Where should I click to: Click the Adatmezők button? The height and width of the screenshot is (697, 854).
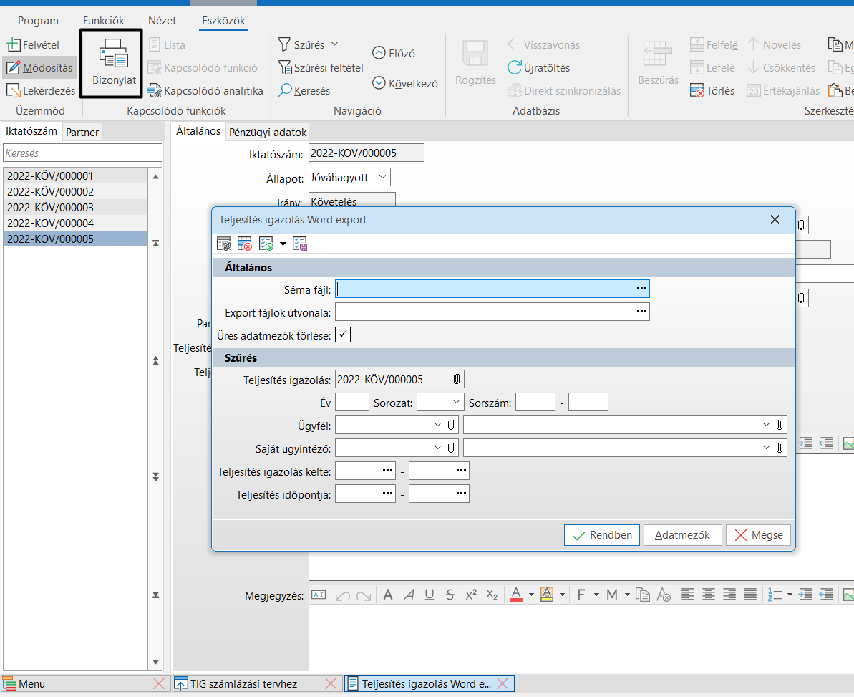coord(682,535)
